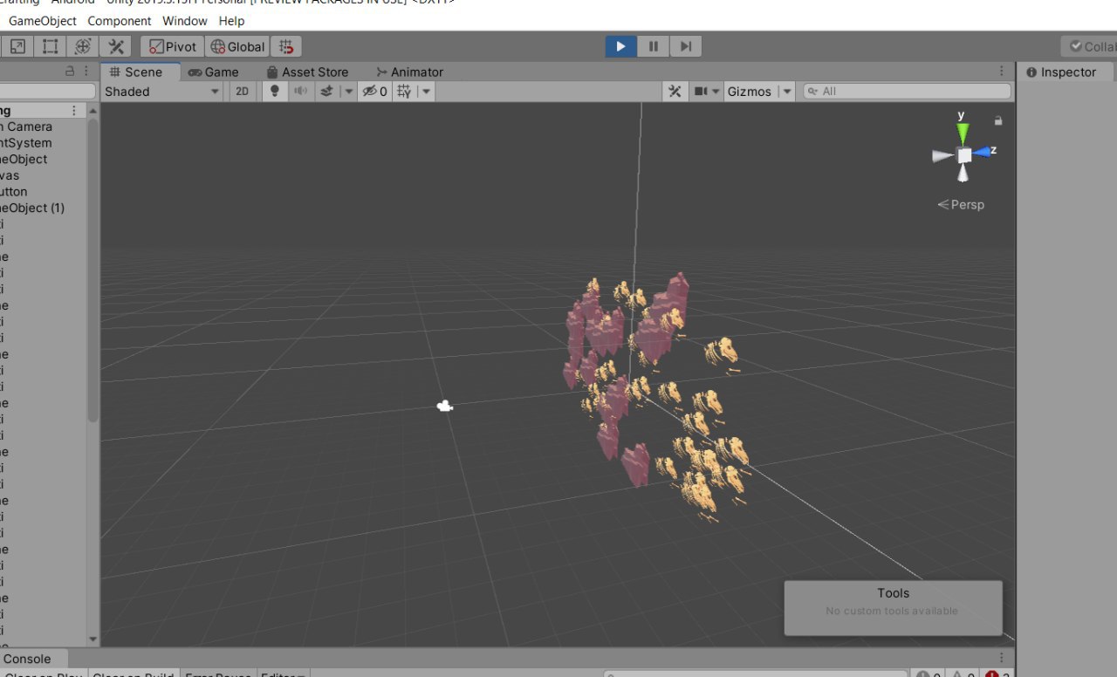Pause the game with the Pause button
This screenshot has width=1117, height=677.
pyautogui.click(x=653, y=46)
